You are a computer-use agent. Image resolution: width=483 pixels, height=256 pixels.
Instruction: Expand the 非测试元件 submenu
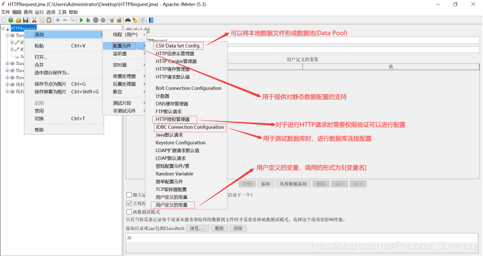[x=125, y=111]
